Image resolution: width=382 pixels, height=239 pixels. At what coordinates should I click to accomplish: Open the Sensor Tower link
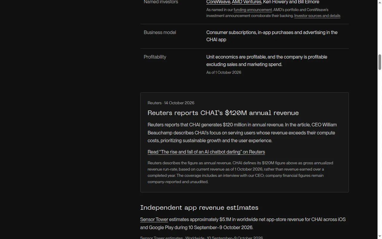[154, 219]
